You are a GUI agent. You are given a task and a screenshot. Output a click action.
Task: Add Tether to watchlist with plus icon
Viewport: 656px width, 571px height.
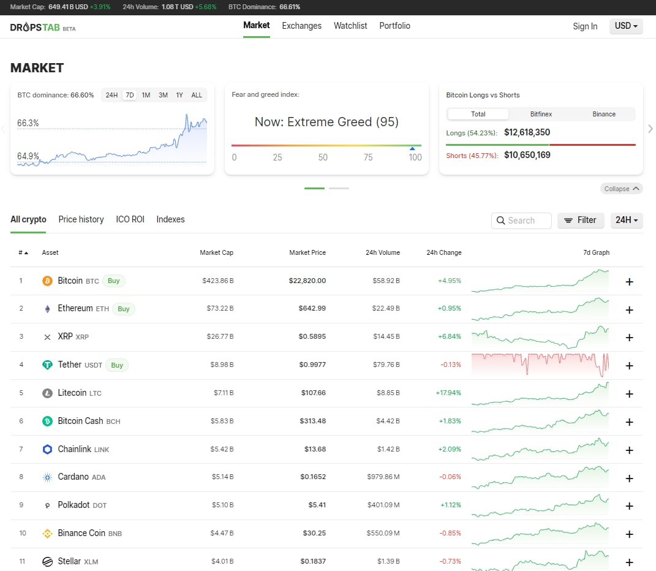[629, 366]
